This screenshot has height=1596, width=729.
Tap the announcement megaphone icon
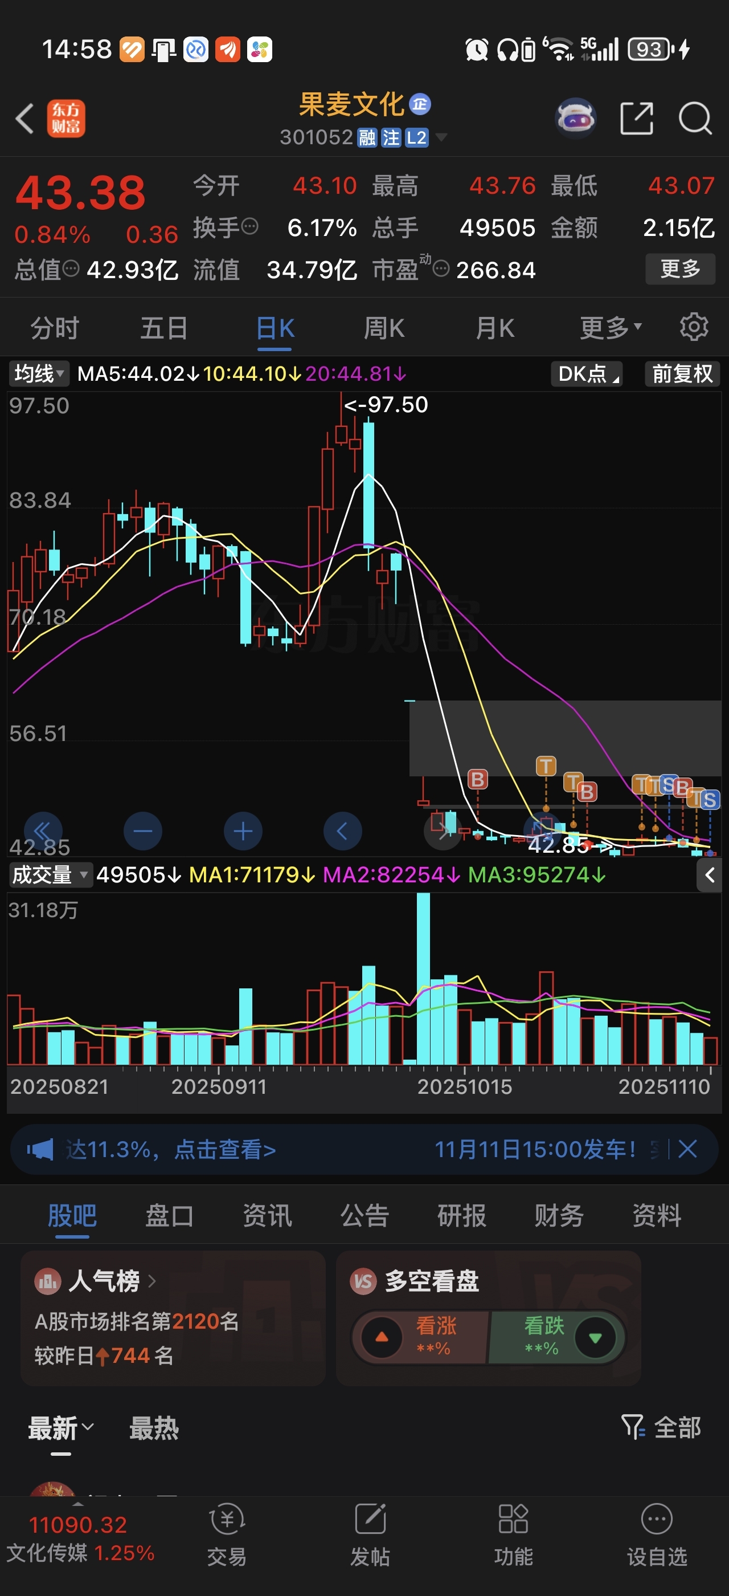tap(40, 1149)
